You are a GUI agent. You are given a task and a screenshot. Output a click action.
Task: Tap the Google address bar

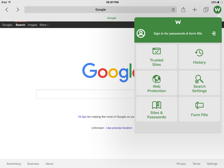point(101,10)
